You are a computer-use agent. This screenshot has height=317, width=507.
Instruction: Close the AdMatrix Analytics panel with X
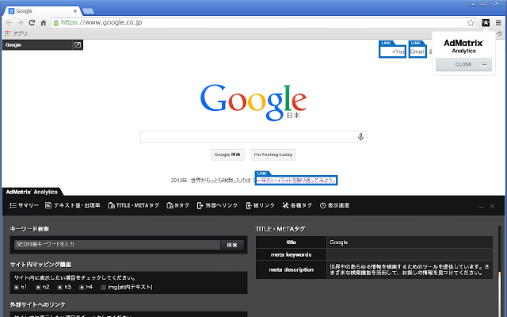point(492,206)
